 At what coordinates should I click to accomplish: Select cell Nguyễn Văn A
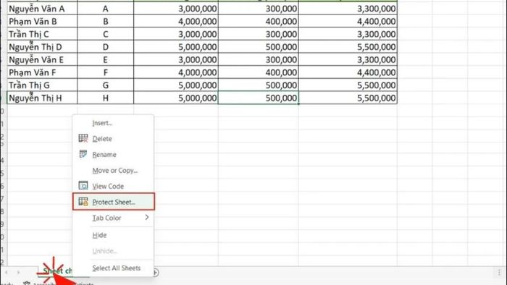click(42, 9)
